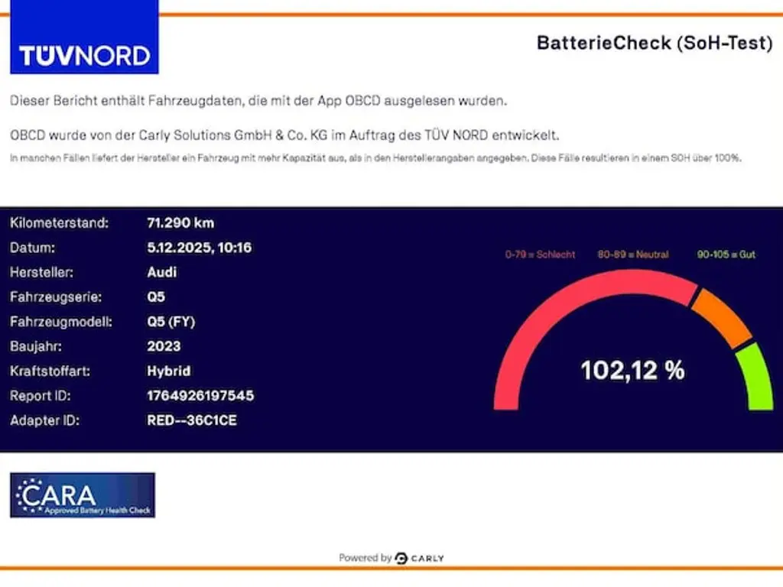Click the CARA Approved Battery Health Check badge
The height and width of the screenshot is (587, 783).
[83, 495]
